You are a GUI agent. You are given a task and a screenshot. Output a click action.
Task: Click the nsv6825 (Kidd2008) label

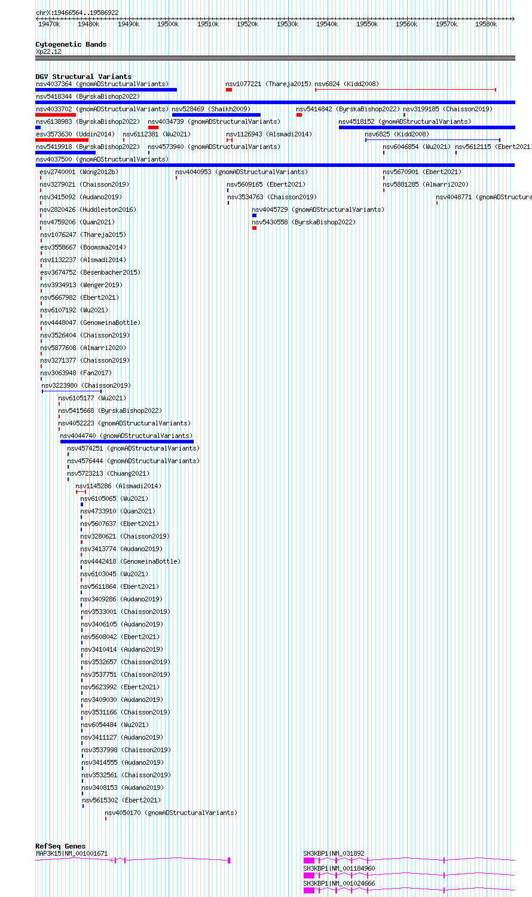397,135
